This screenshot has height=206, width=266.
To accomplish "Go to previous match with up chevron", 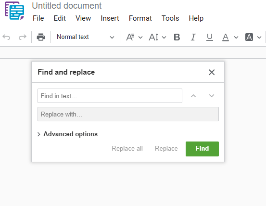I will pos(193,96).
